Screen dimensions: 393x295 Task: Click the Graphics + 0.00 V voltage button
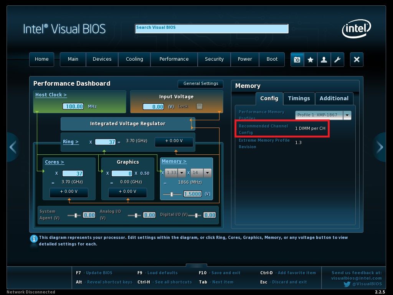click(127, 192)
